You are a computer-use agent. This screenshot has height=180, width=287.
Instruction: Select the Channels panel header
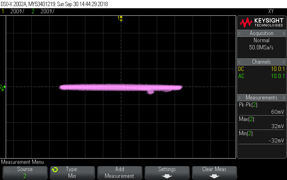tap(262, 62)
